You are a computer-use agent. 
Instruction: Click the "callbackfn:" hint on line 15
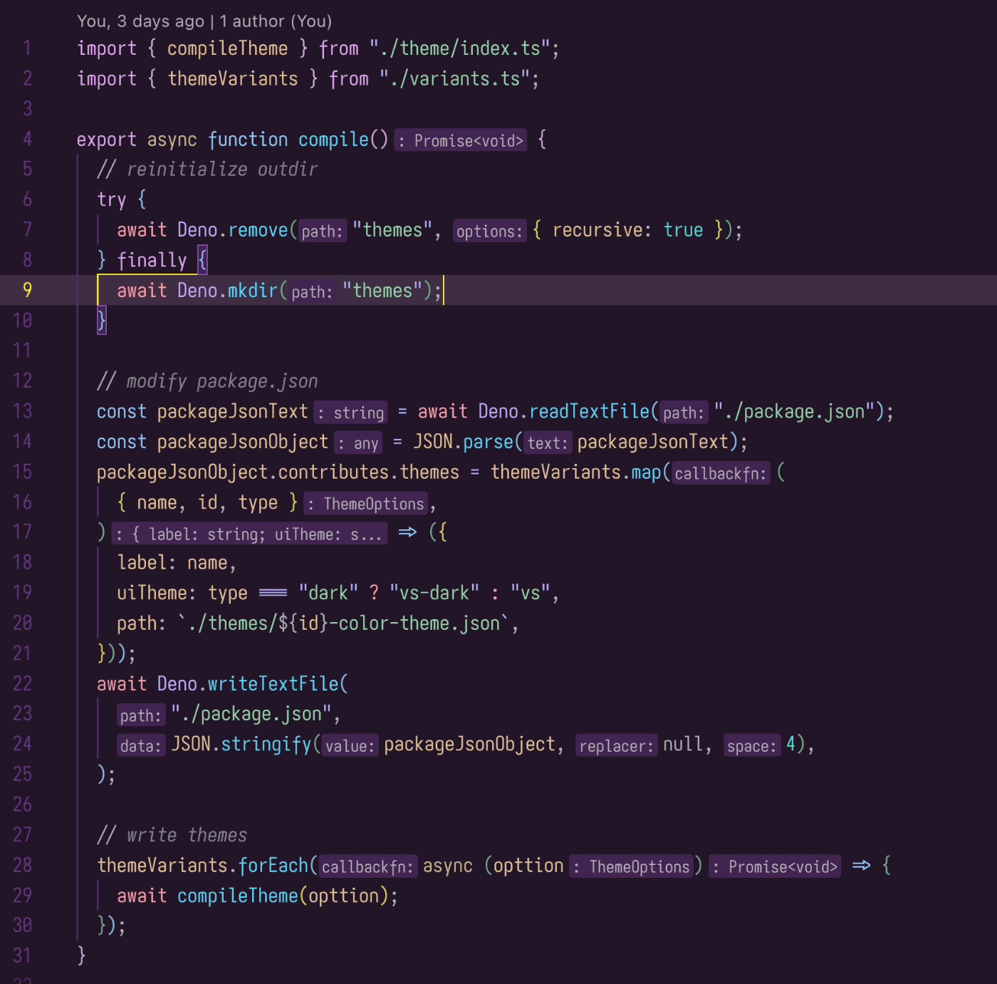721,473
